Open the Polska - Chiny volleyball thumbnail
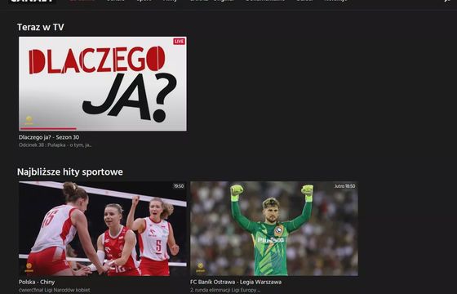This screenshot has width=457, height=294. point(103,229)
